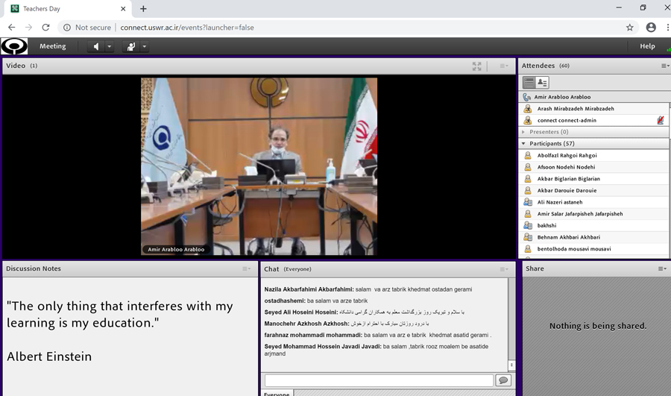The width and height of the screenshot is (671, 396).
Task: Maximize the Video pod fullscreen icon
Action: (x=476, y=66)
